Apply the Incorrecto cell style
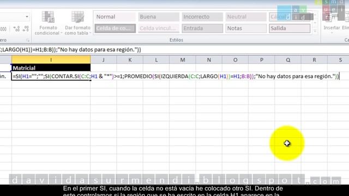Image resolution: width=349 pixels, height=196 pixels. 202,17
